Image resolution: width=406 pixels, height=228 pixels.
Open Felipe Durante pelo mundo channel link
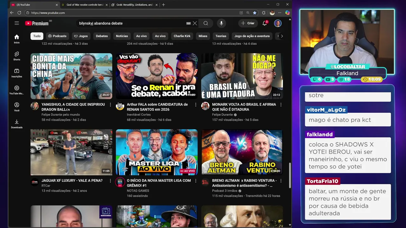tap(61, 115)
